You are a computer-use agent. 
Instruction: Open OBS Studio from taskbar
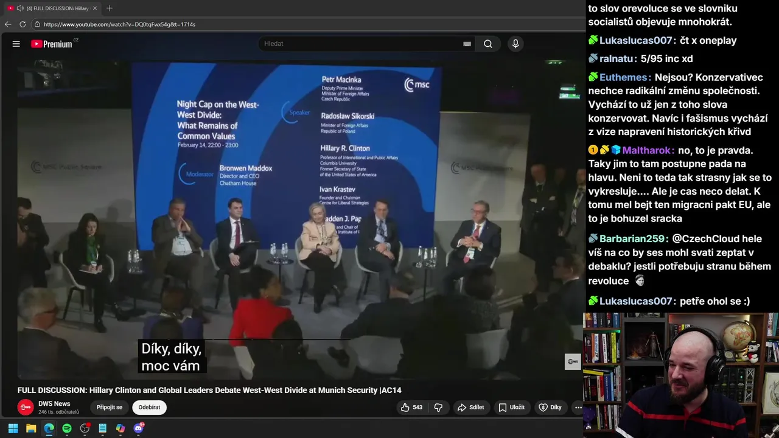(85, 428)
